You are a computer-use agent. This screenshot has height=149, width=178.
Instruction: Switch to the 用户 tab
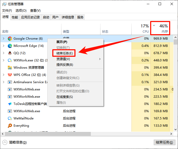(55, 17)
